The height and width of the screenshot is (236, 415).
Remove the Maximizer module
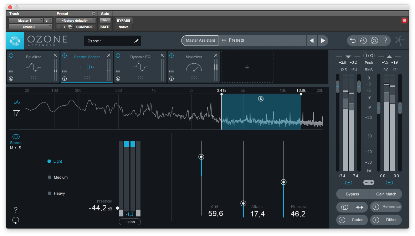[x=215, y=55]
